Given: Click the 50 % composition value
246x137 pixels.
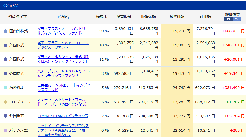Looking at the screenshot, I should click(x=104, y=31).
